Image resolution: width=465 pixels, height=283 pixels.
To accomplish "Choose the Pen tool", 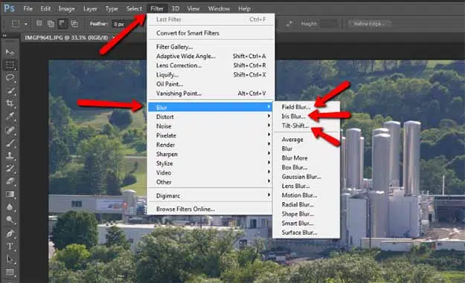I will (10, 233).
